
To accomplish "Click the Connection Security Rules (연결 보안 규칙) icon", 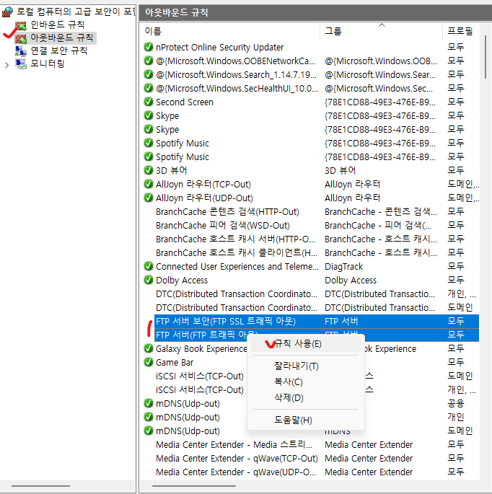I will 21,51.
